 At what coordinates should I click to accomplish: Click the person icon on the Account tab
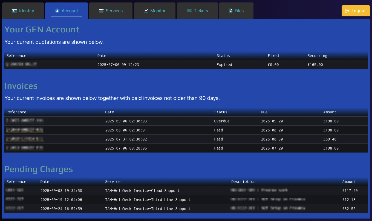coord(57,11)
